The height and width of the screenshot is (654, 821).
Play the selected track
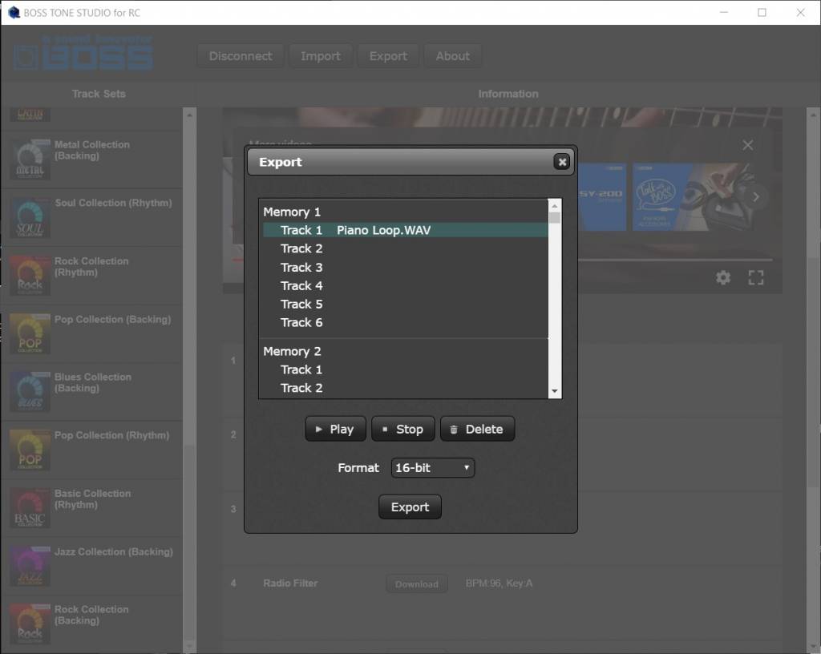(334, 429)
